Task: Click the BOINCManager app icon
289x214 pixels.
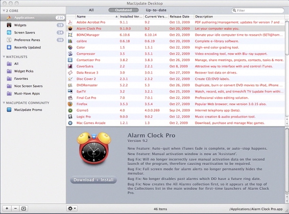Action: click(x=70, y=35)
